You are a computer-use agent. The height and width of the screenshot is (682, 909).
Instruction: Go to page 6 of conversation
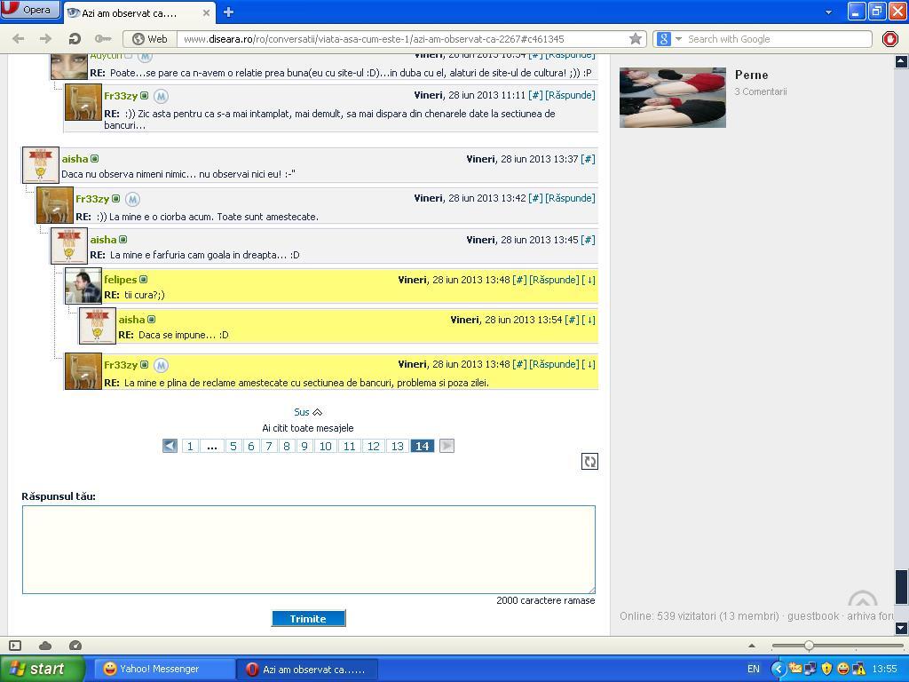tap(251, 446)
